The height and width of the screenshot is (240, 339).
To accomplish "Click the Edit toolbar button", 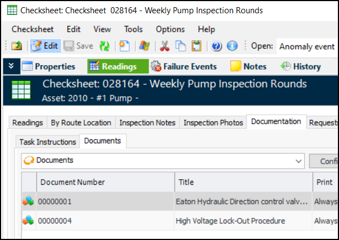I will click(x=45, y=46).
